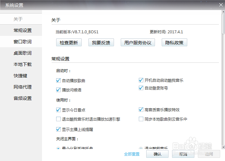
Task: Close the 系统设置 dialog
Action: (221, 5)
